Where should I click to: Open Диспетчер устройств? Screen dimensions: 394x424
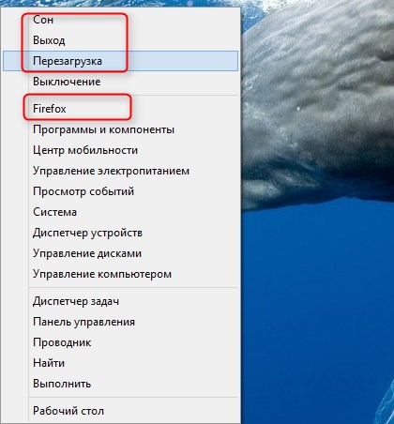(x=120, y=233)
